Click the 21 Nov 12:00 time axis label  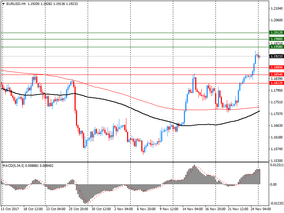[x=238, y=209]
